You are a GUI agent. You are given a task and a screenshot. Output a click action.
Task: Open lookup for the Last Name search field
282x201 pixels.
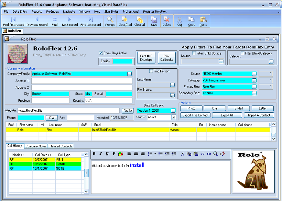(172, 85)
